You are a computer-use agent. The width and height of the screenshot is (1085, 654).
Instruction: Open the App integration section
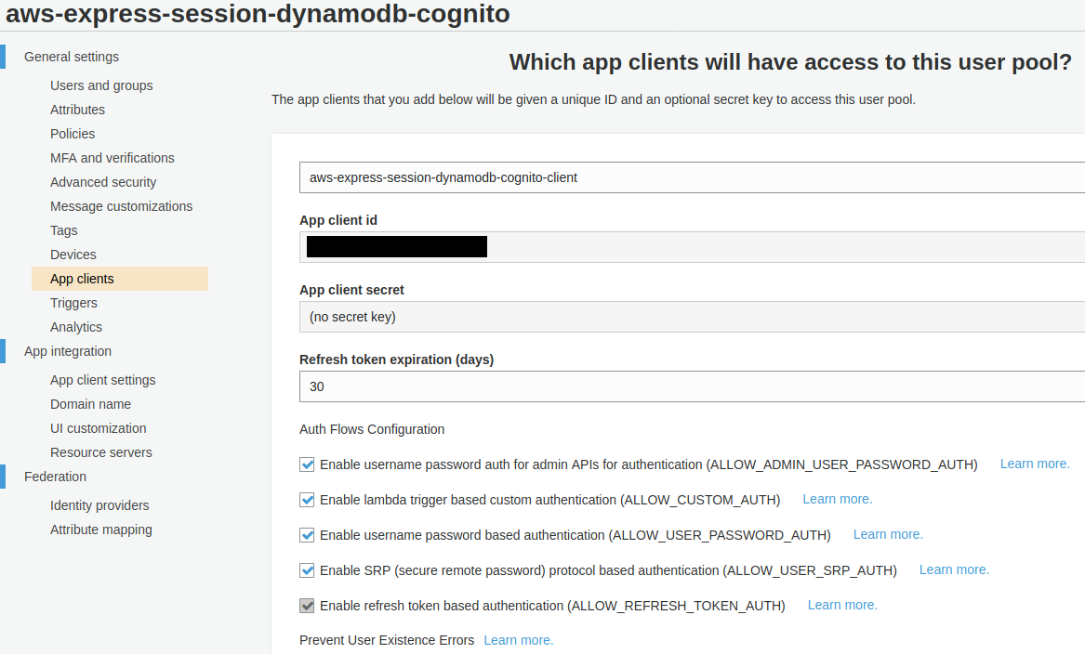point(68,351)
